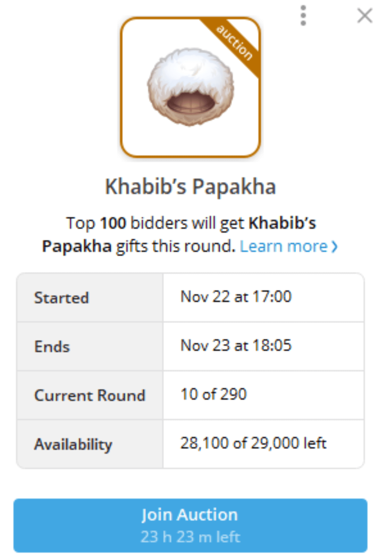Click the Ends row label
The height and width of the screenshot is (559, 379).
click(52, 347)
